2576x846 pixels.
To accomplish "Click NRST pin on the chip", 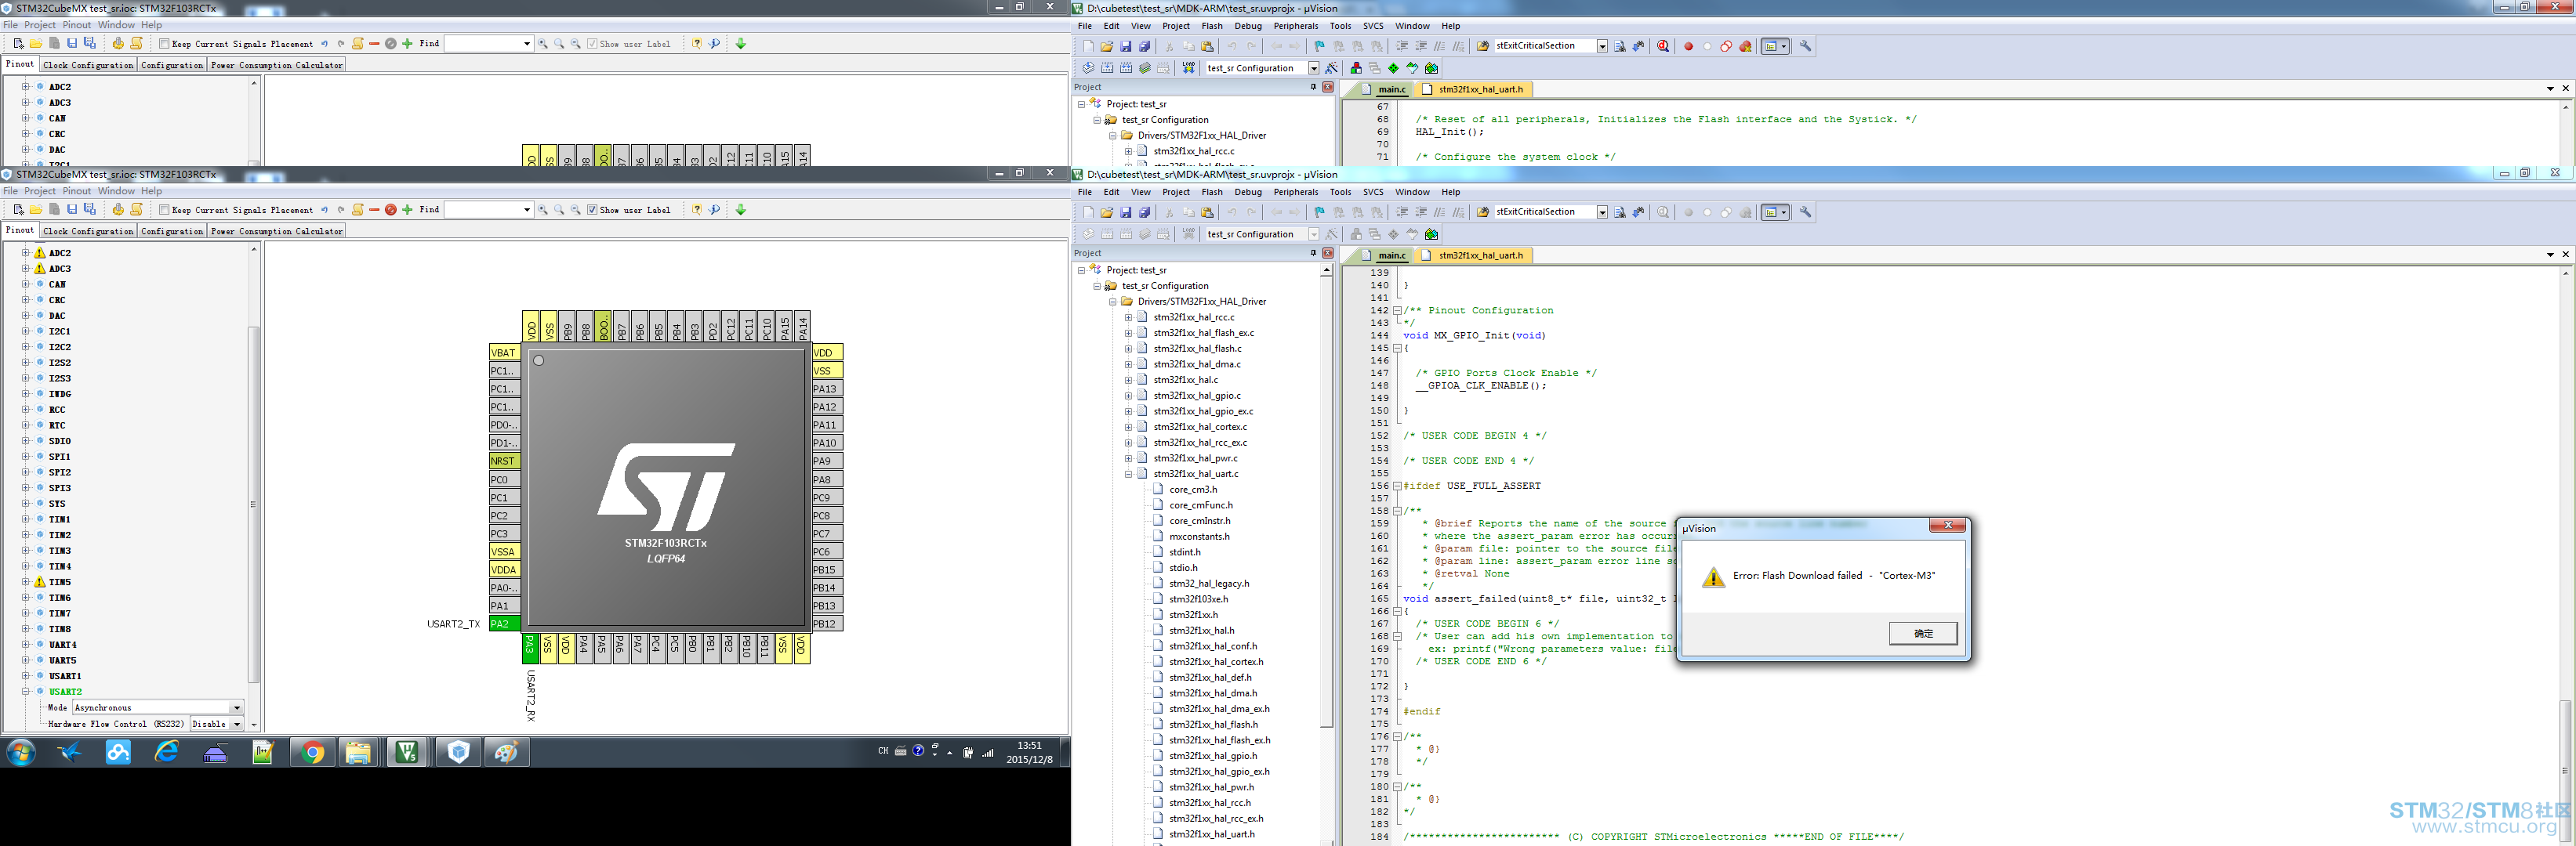I will pyautogui.click(x=504, y=461).
